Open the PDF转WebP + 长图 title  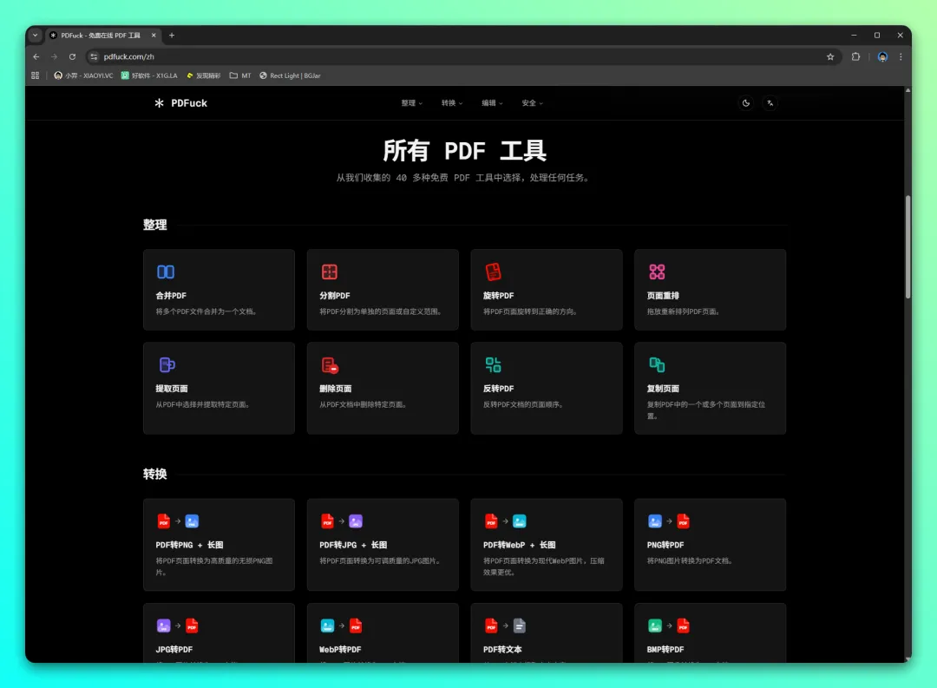coord(520,545)
